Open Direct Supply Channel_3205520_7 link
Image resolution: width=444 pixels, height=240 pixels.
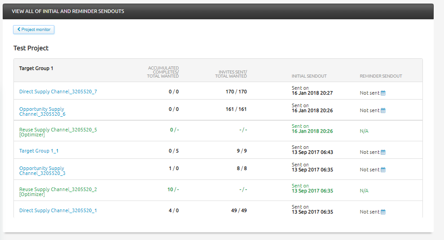[58, 92]
